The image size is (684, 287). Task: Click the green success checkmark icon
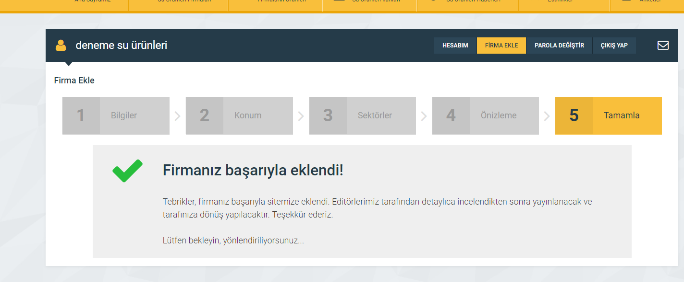coord(127,171)
